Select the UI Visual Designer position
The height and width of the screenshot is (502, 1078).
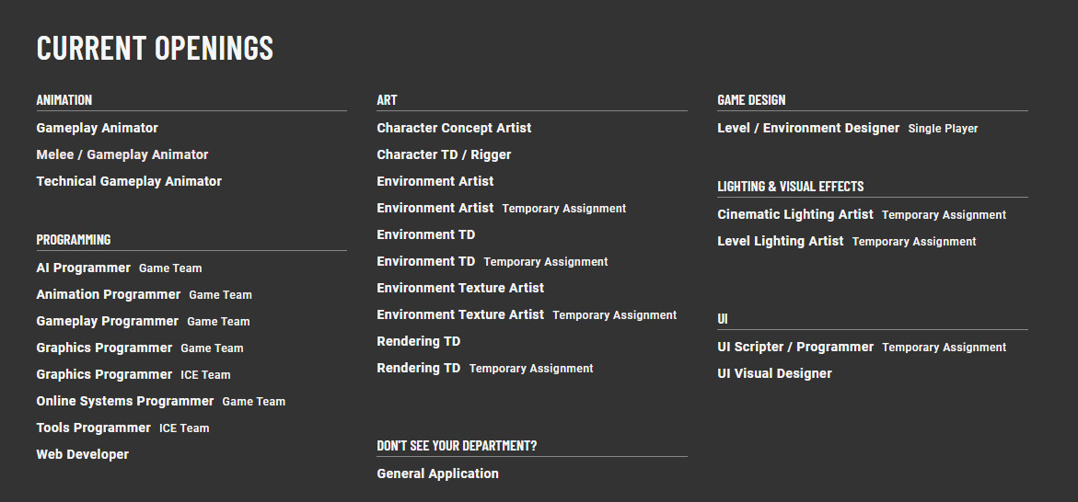(775, 374)
